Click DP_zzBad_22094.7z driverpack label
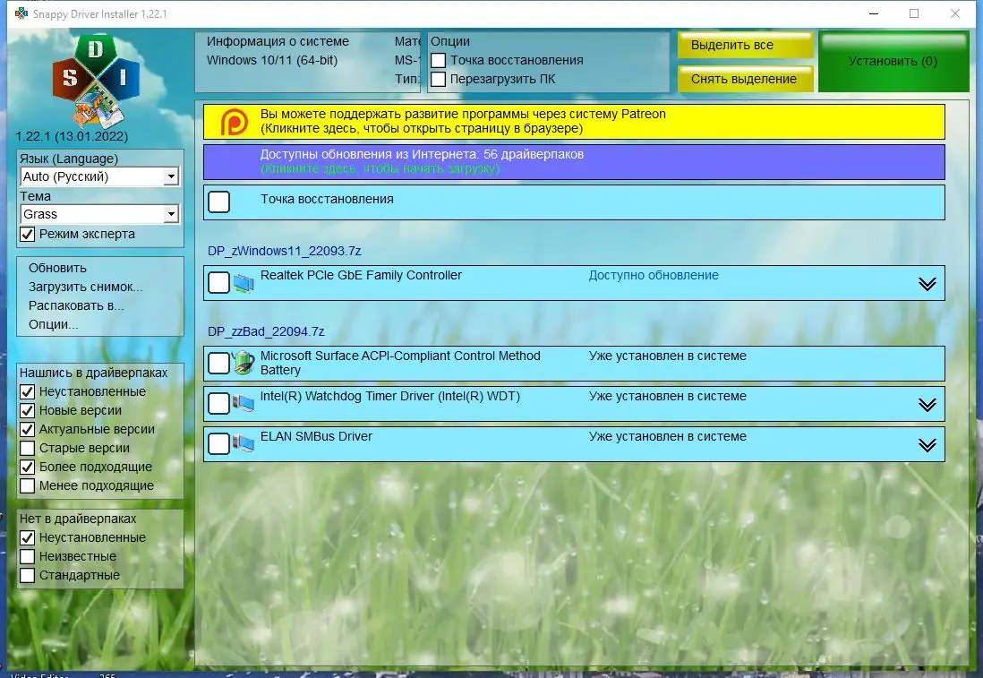This screenshot has width=983, height=678. click(x=266, y=331)
